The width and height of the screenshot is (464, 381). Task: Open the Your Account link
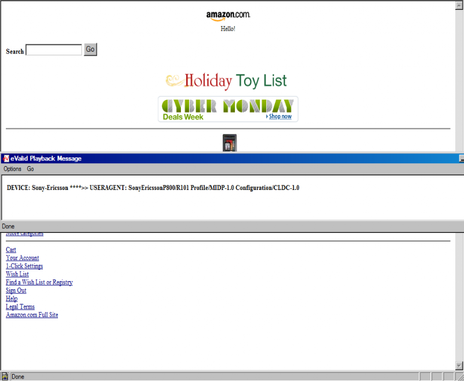[x=23, y=258]
